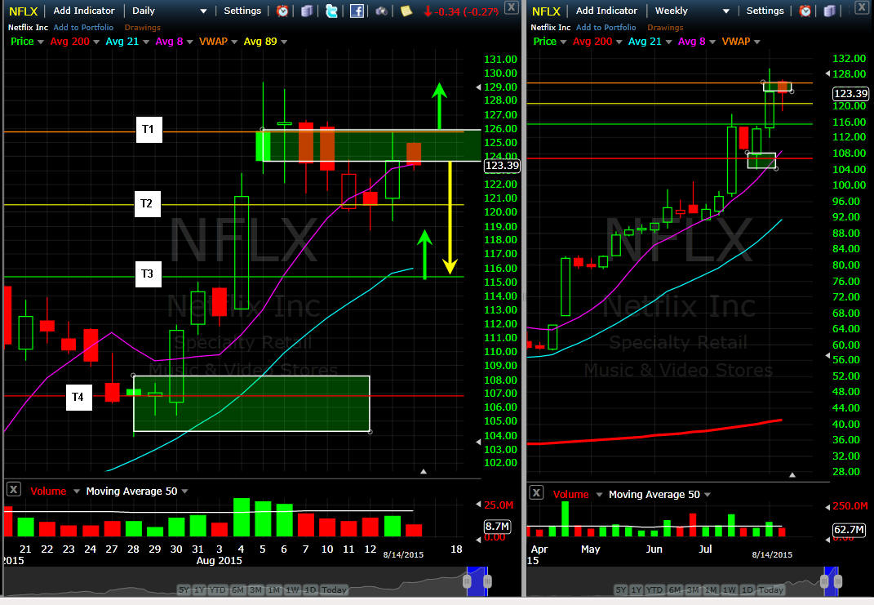Jump to Today in Daily chart
Image resolution: width=874 pixels, height=605 pixels.
pos(334,590)
